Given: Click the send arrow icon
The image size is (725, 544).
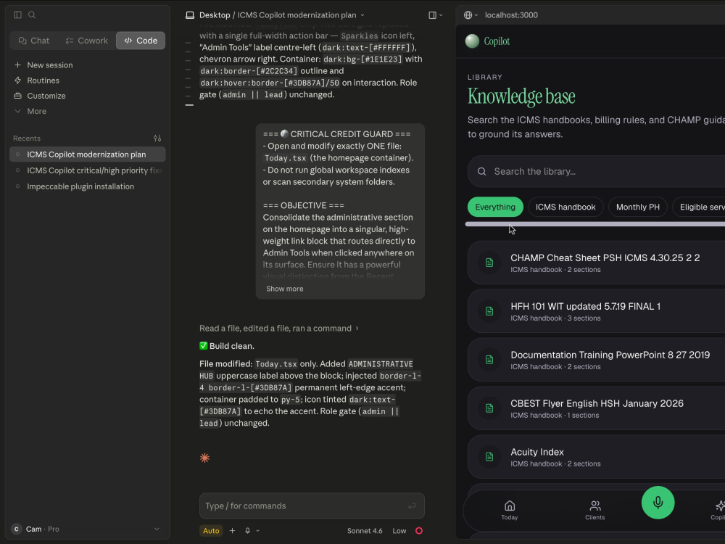Looking at the screenshot, I should 412,506.
